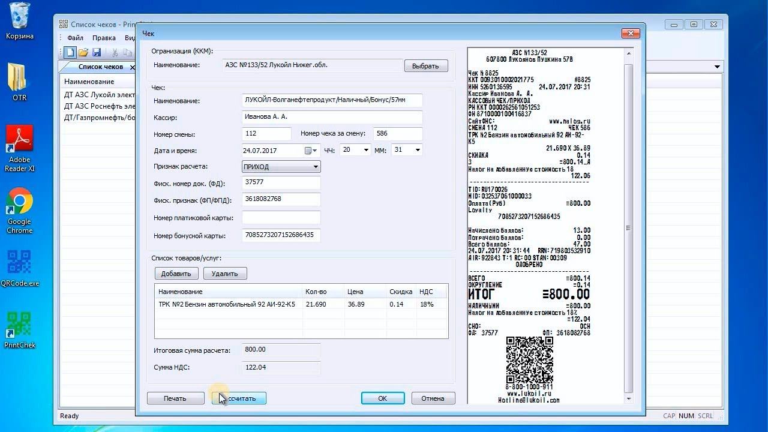The width and height of the screenshot is (768, 432).
Task: Click the Save diskette icon in main toolbar
Action: pos(97,53)
